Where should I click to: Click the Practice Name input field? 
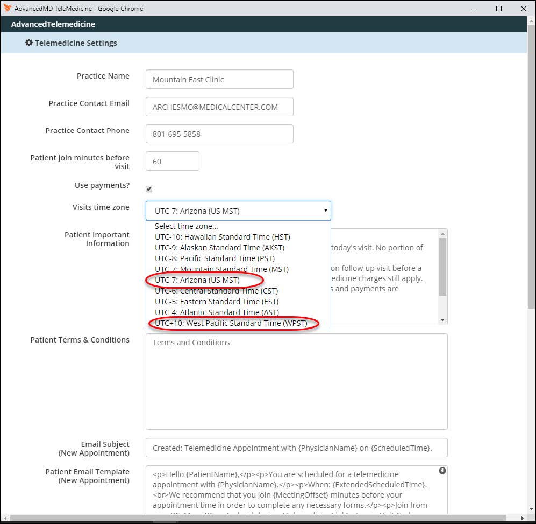pyautogui.click(x=219, y=79)
